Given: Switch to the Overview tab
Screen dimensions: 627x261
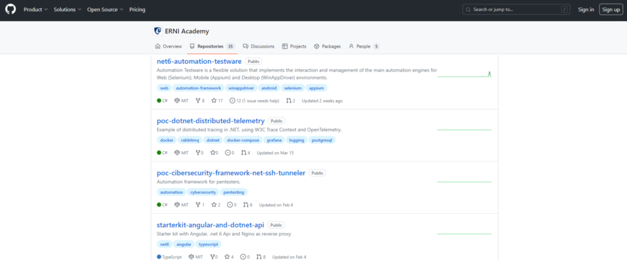Looking at the screenshot, I should coord(168,46).
